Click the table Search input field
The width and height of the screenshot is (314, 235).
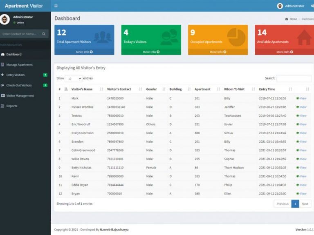pos(294,78)
